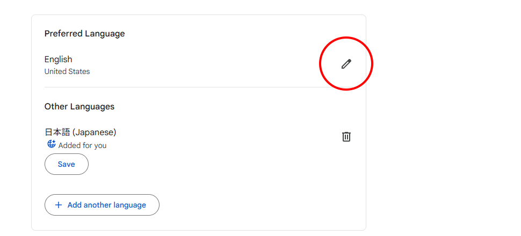Select the English preferred language entry

[x=58, y=60]
